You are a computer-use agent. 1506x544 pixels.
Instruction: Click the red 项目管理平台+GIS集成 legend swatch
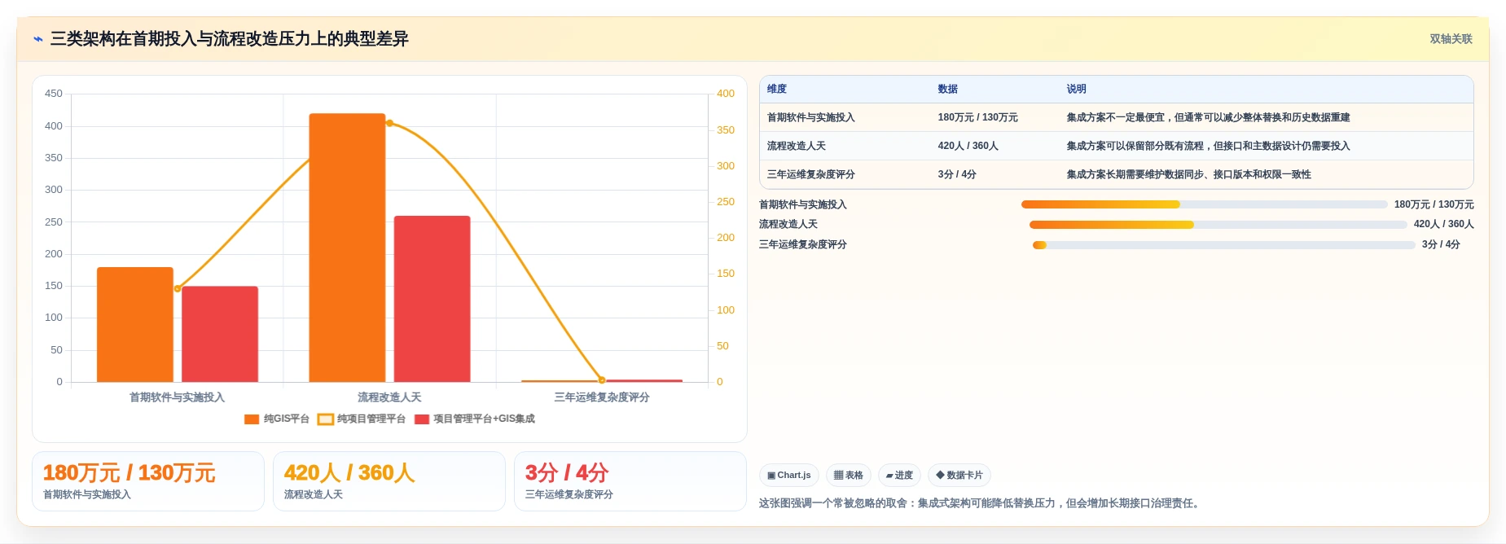pos(422,419)
